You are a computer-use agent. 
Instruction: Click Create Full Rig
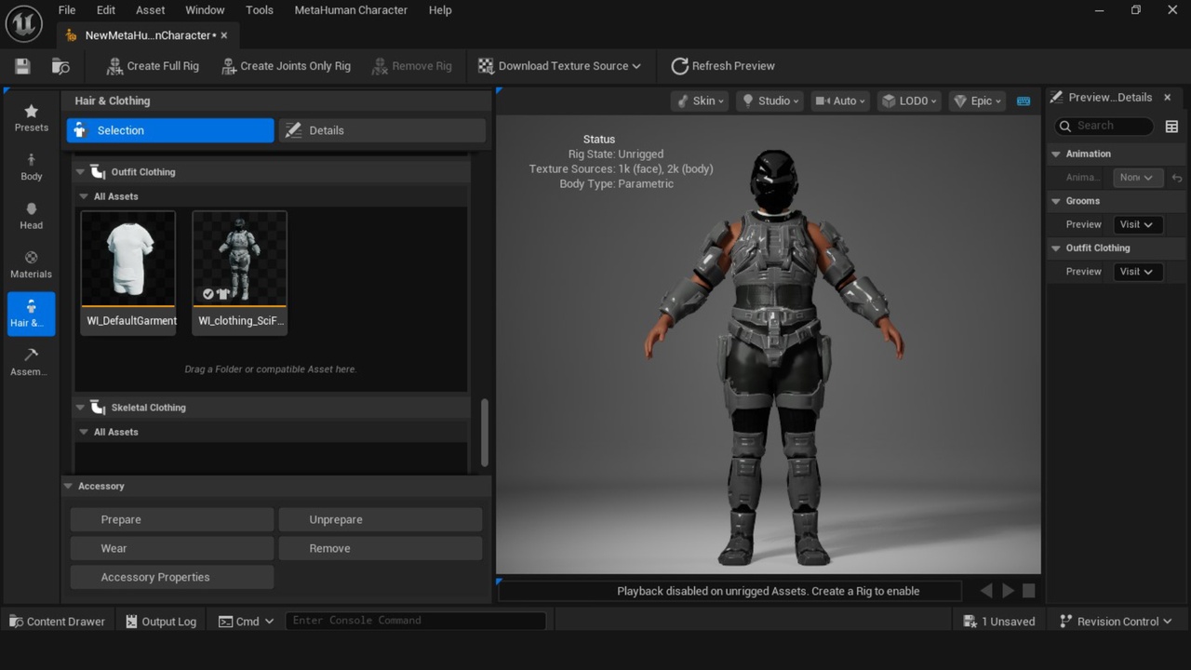tap(153, 66)
